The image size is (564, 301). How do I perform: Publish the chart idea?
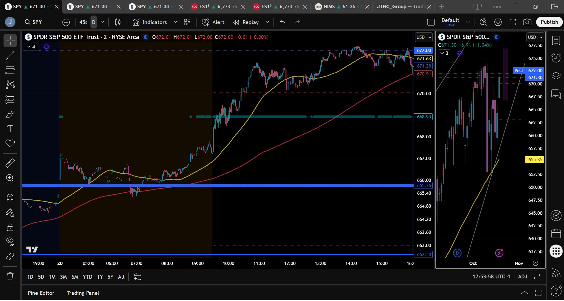549,22
